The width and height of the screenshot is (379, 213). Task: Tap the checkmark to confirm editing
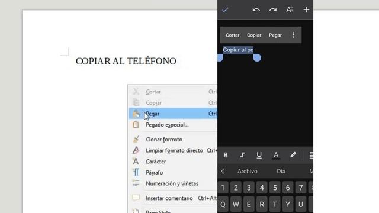click(225, 10)
